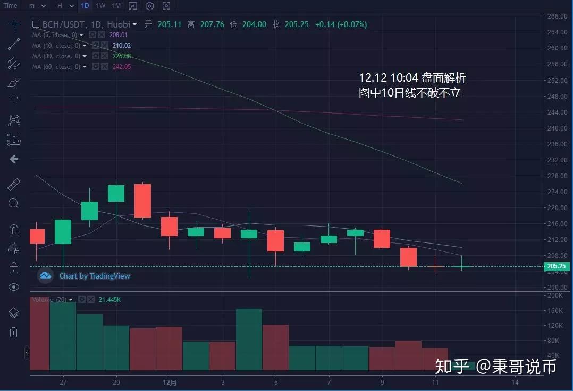Click the 12月 date label on time axis
The image size is (573, 391).
click(x=169, y=382)
